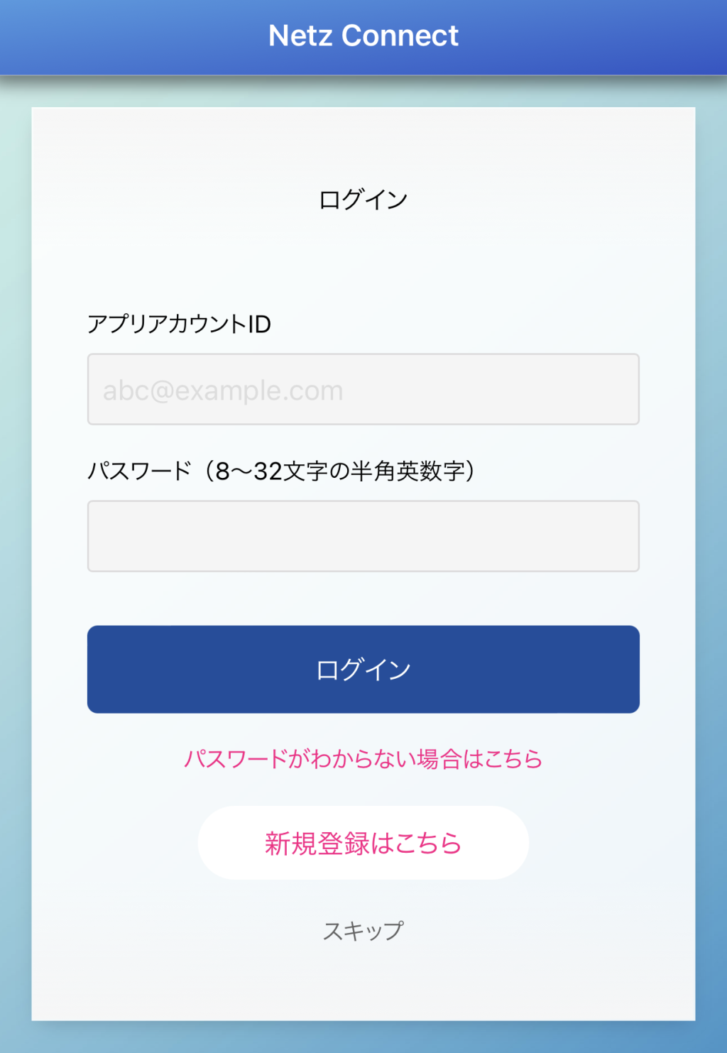Click the ログイン heading text
This screenshot has width=727, height=1053.
tap(363, 200)
